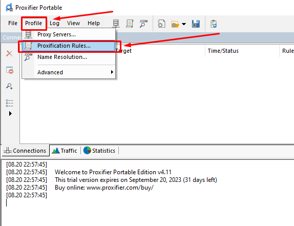Image resolution: width=294 pixels, height=226 pixels.
Task: Click magnifier with plus sidebar icon
Action: [x=9, y=86]
